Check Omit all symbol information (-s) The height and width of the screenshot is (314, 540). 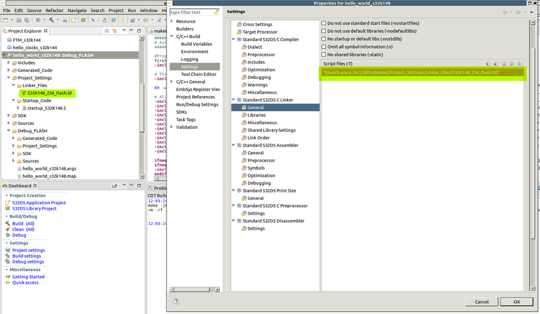[x=324, y=47]
